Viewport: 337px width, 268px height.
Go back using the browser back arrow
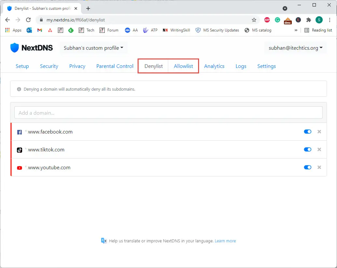[7, 20]
